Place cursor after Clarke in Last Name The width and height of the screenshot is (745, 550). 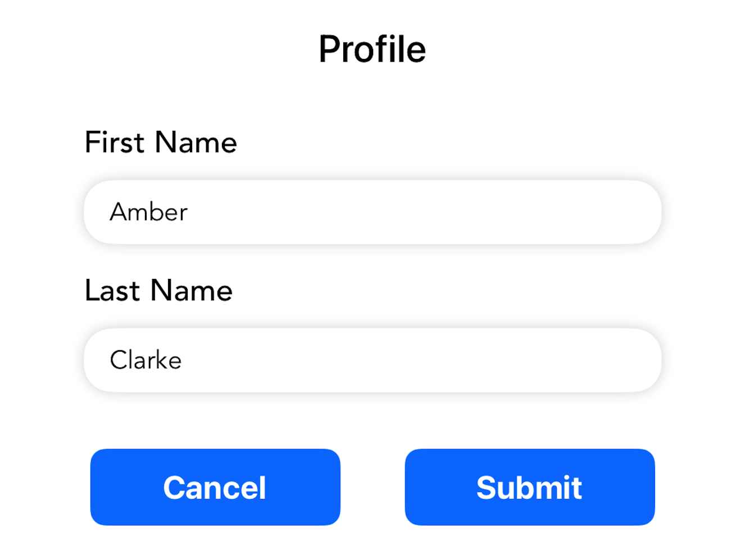[x=184, y=360]
